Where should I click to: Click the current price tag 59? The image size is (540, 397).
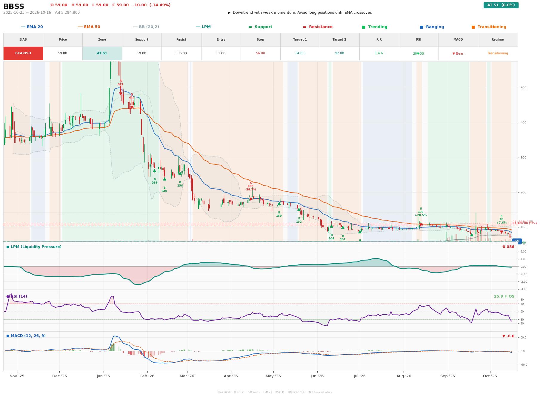coord(517,241)
